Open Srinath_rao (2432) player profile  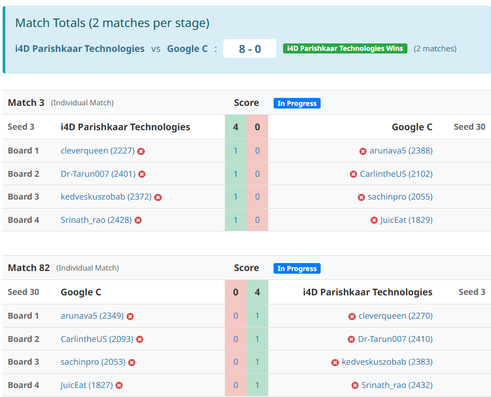pyautogui.click(x=397, y=385)
